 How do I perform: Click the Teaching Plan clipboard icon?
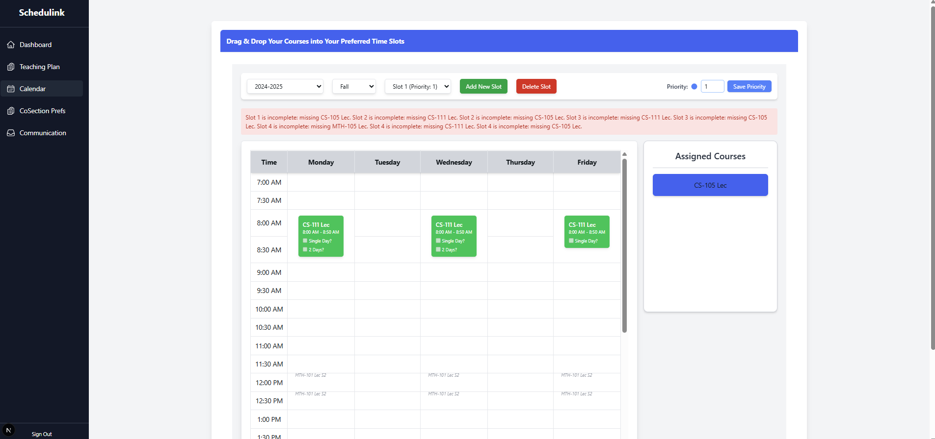point(11,67)
